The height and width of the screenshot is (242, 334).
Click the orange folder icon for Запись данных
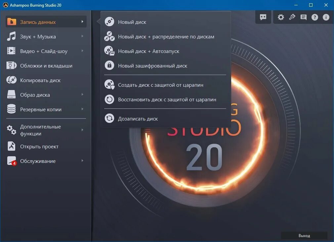pos(12,22)
